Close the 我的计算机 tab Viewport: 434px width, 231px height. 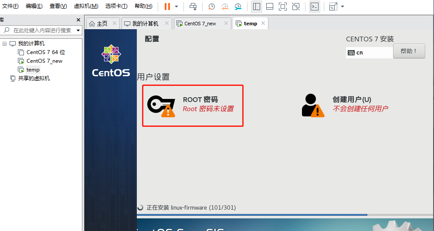(167, 23)
